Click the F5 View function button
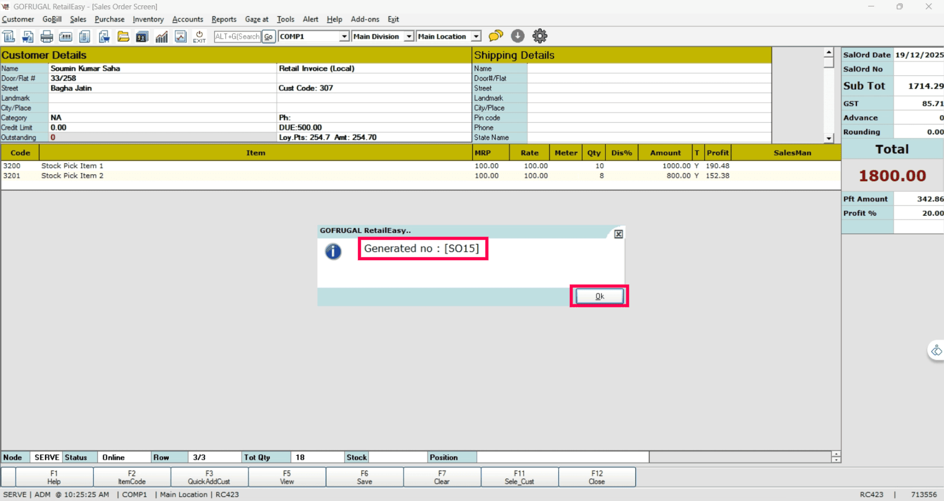Screen dimensions: 944x501 pos(287,477)
